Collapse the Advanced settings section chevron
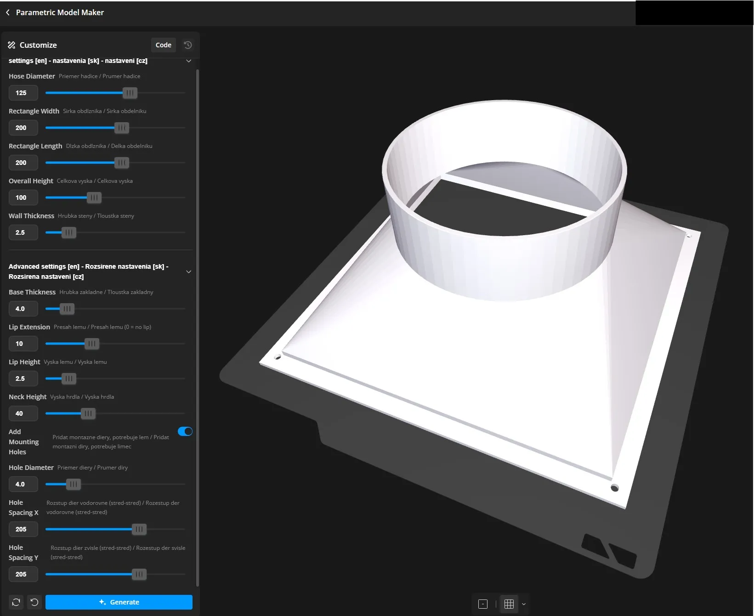Screen dimensions: 754x616 click(x=188, y=271)
